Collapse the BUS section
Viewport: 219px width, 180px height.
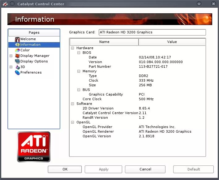click(79, 90)
